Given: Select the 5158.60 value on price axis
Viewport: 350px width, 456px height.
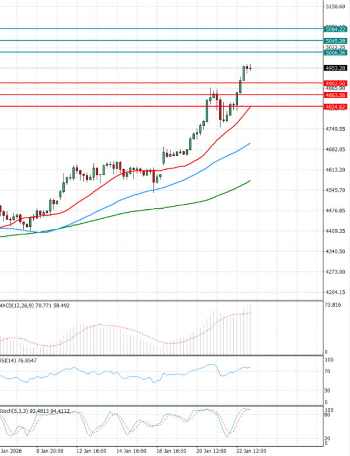Looking at the screenshot, I should pos(335,7).
